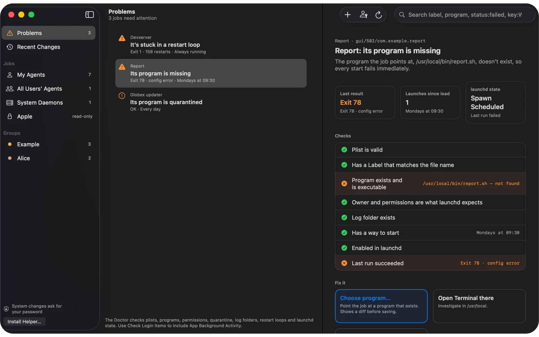Click the green check for Label matches file name
This screenshot has height=337, width=539.
tap(344, 165)
